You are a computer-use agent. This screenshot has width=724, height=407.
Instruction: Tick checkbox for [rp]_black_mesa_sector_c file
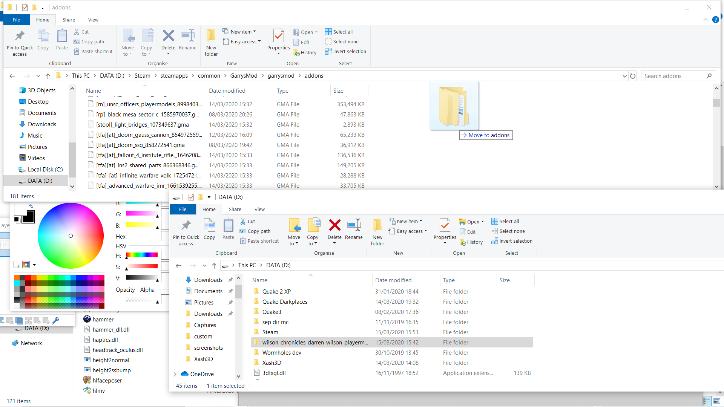tap(90, 114)
